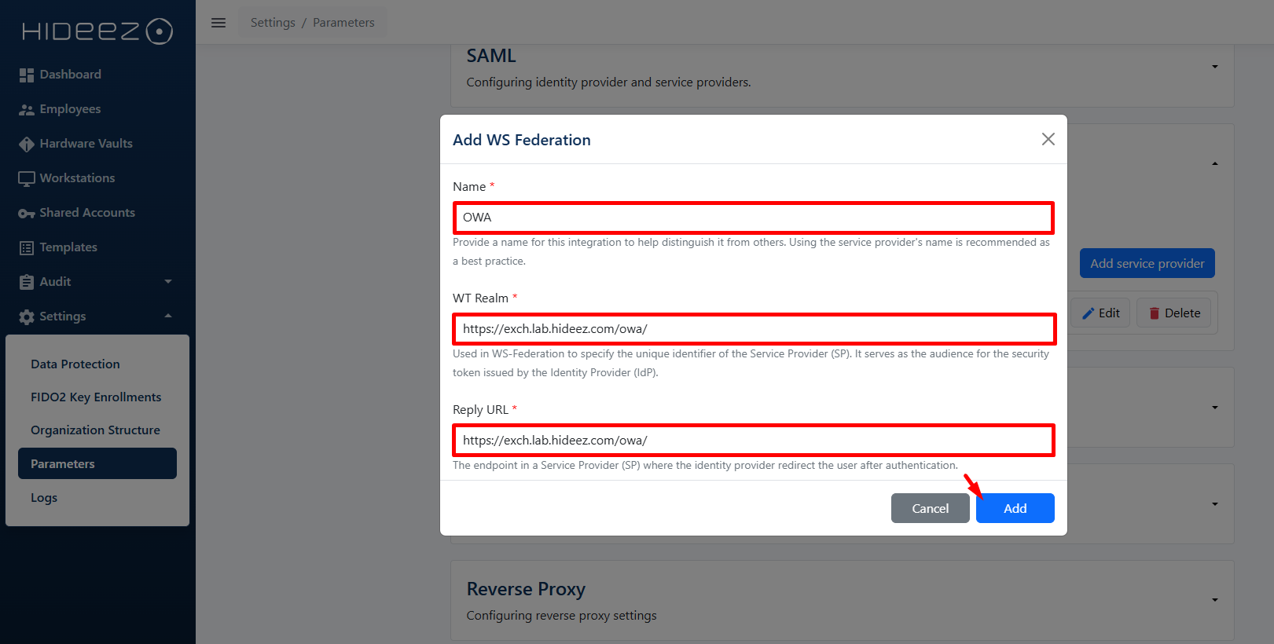The image size is (1274, 644).
Task: Select Data Protection in Settings submenu
Action: (75, 364)
